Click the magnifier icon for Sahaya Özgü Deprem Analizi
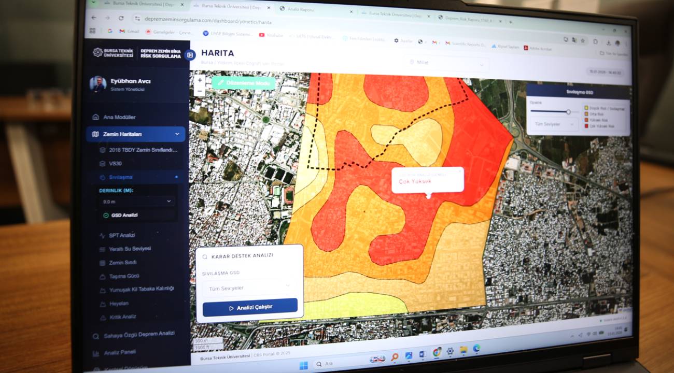This screenshot has width=674, height=373. [x=96, y=336]
